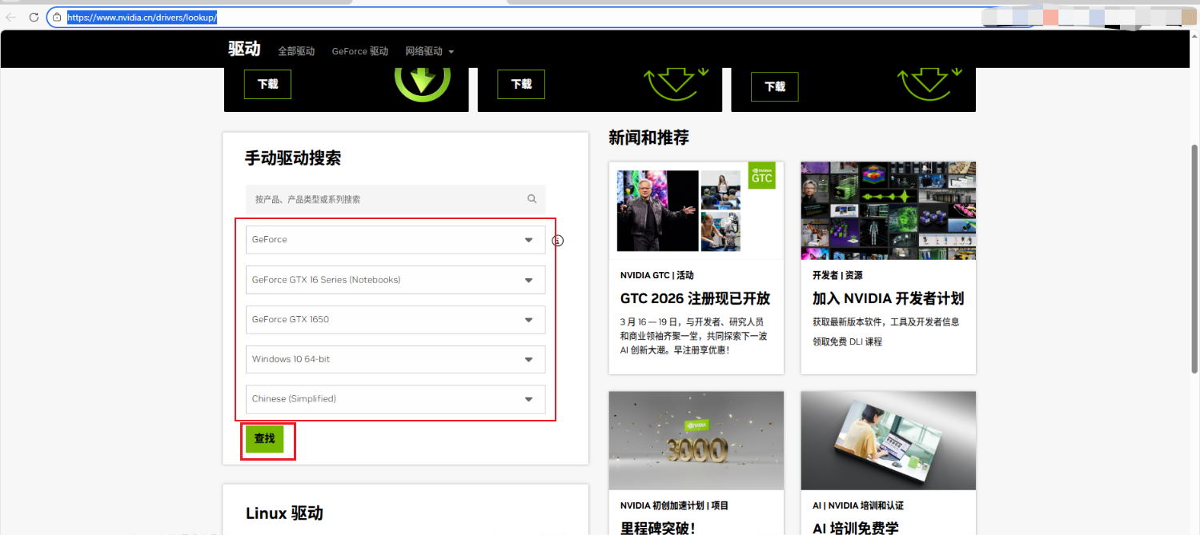Viewport: 1200px width, 535px height.
Task: Open the 3000 milestone image thumbnail
Action: 696,441
